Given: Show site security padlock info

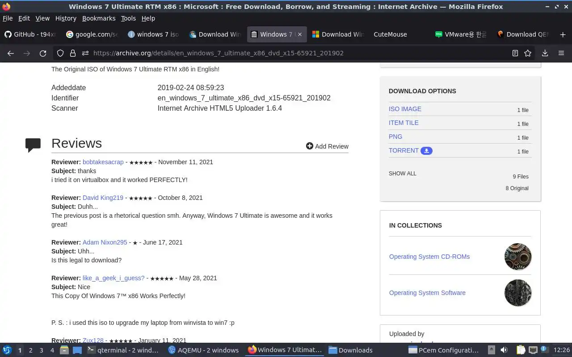Looking at the screenshot, I should click(x=72, y=53).
